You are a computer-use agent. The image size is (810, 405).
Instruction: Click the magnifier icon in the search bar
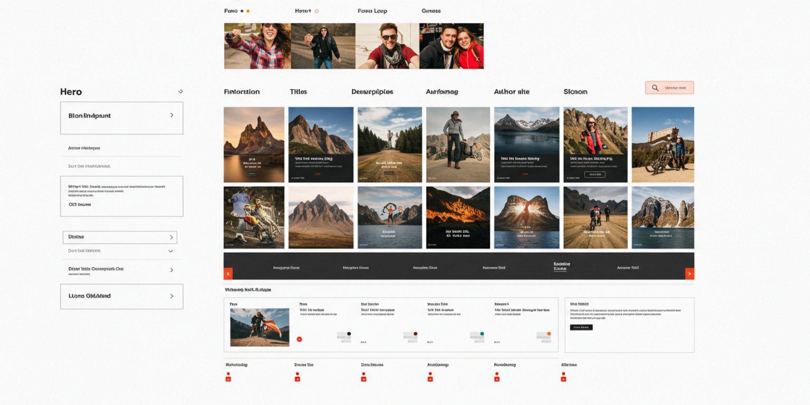655,88
